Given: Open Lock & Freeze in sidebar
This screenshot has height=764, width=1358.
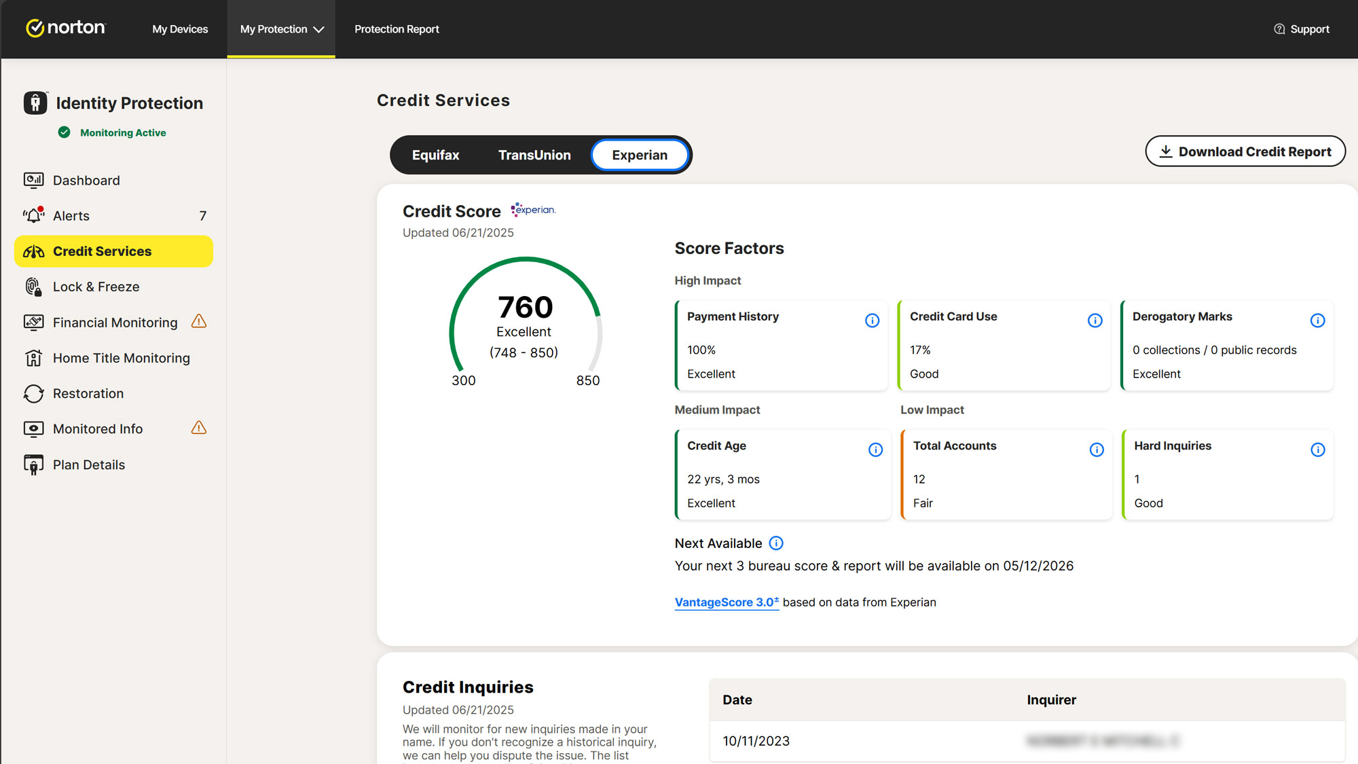Looking at the screenshot, I should (x=96, y=287).
